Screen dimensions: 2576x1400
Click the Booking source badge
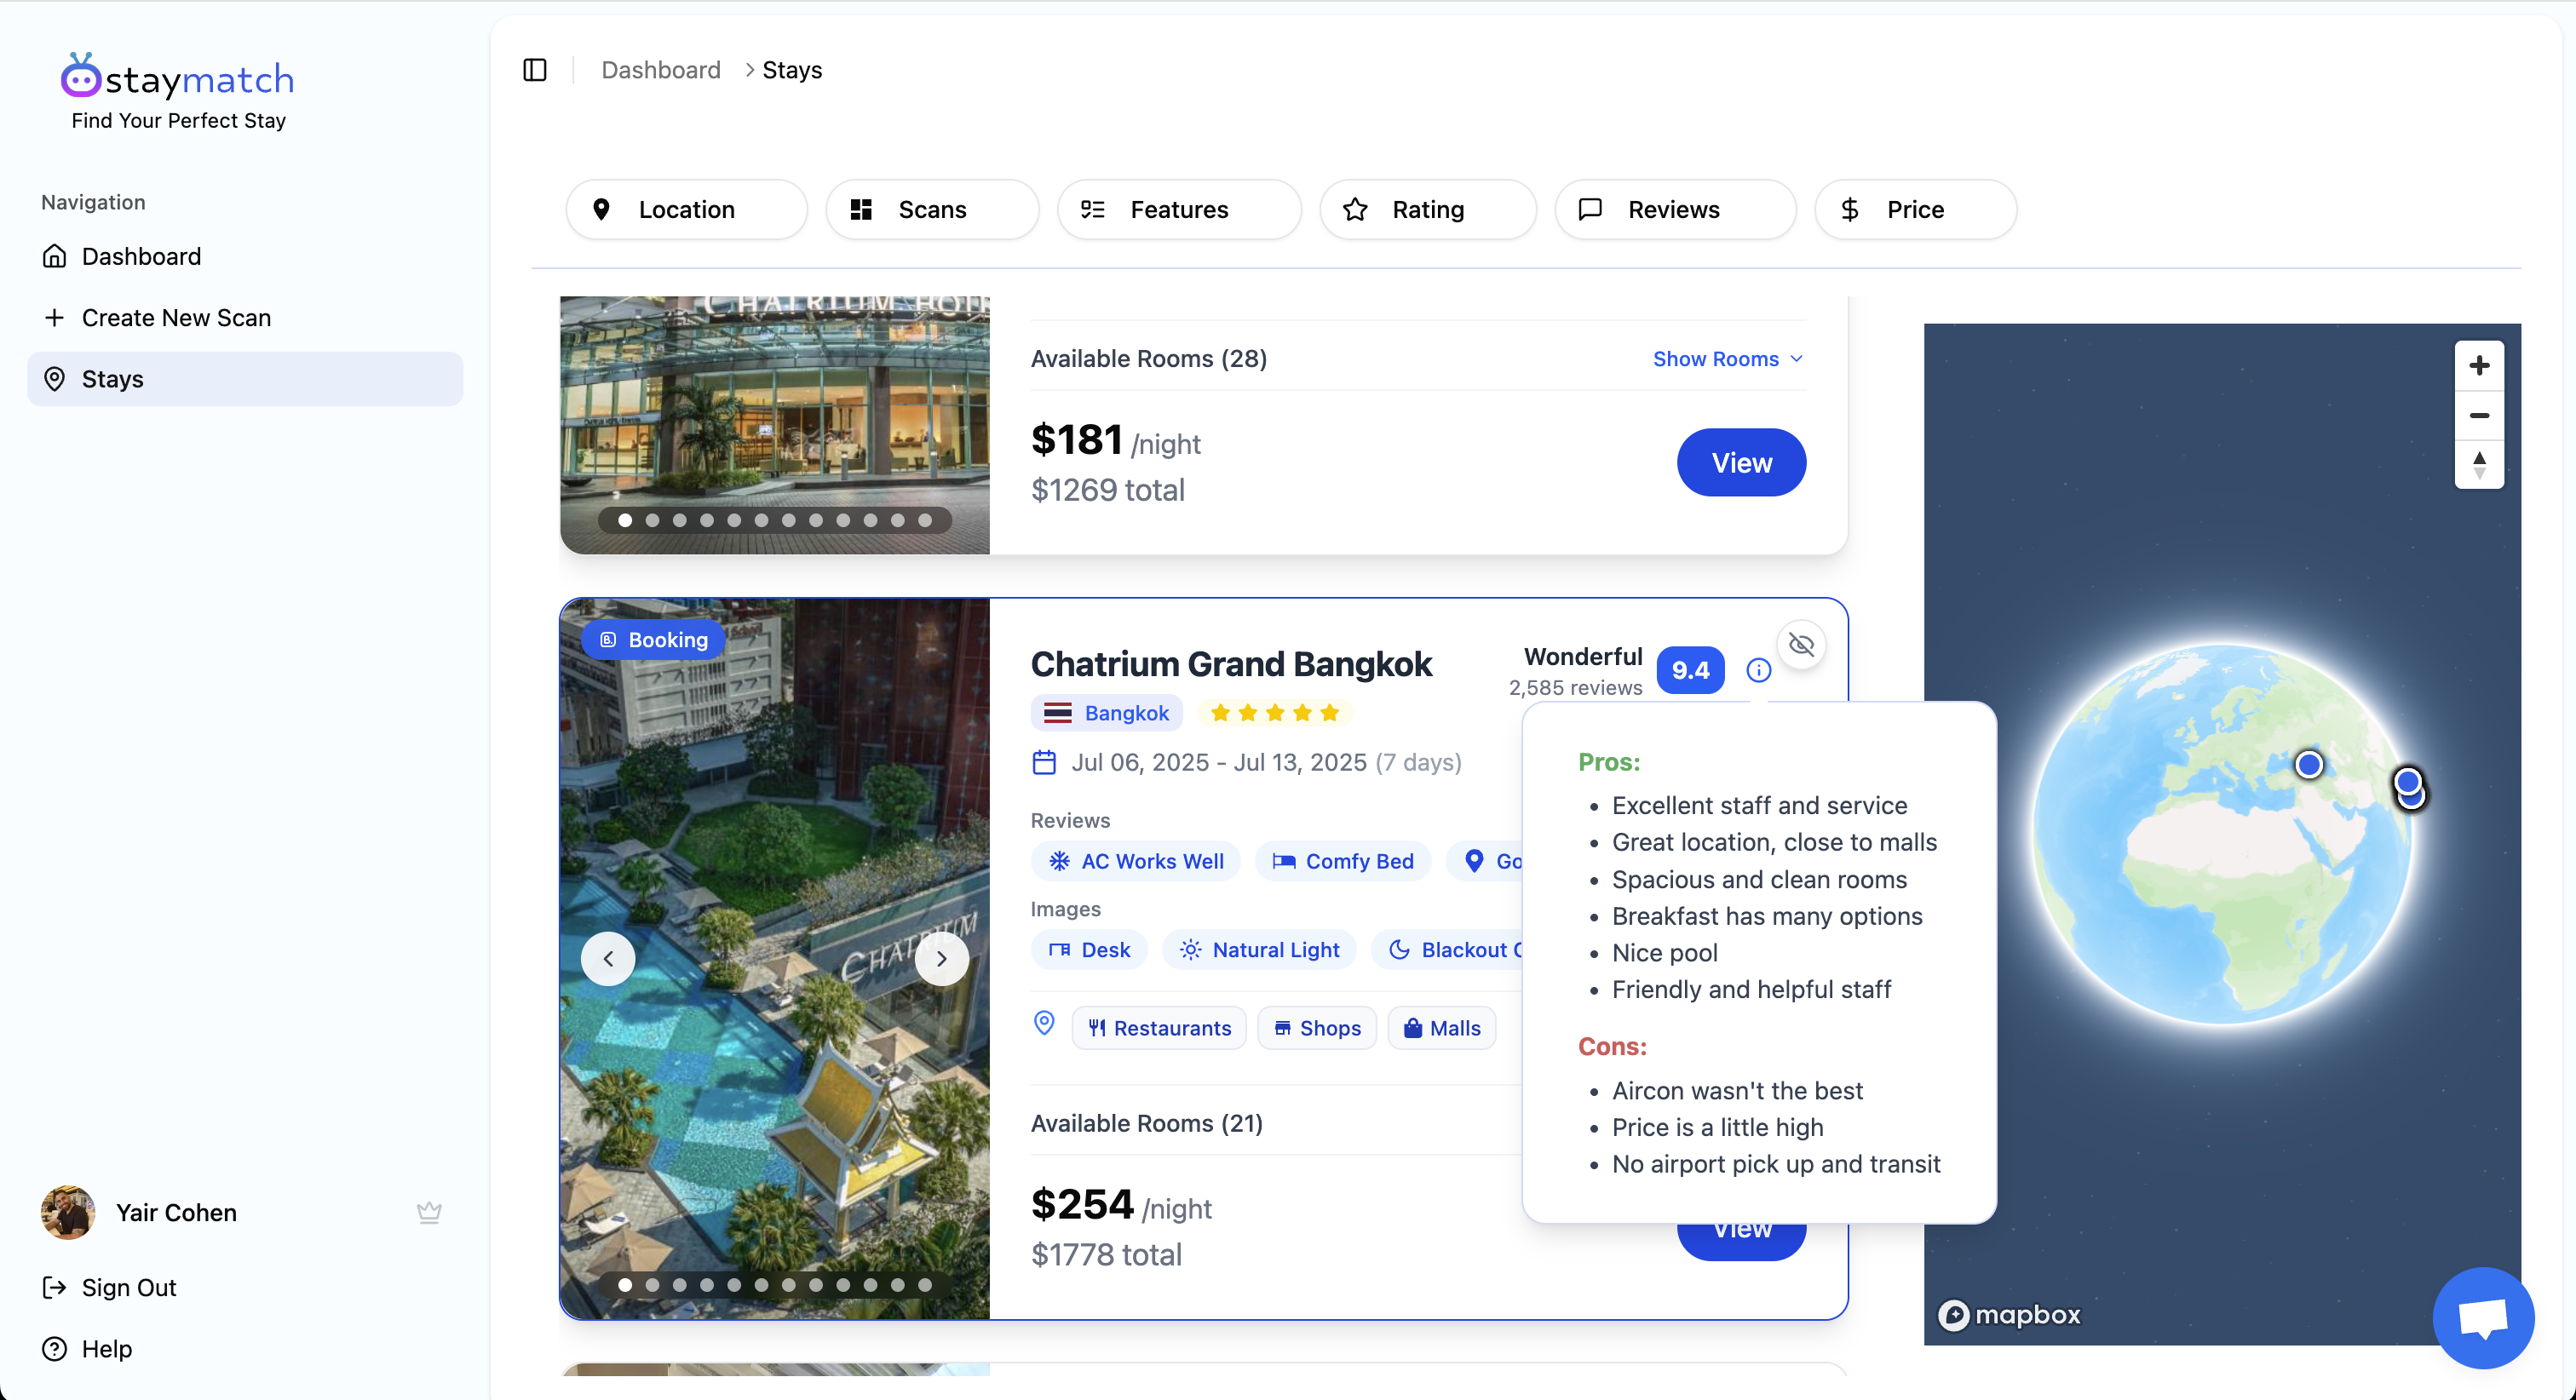click(654, 640)
